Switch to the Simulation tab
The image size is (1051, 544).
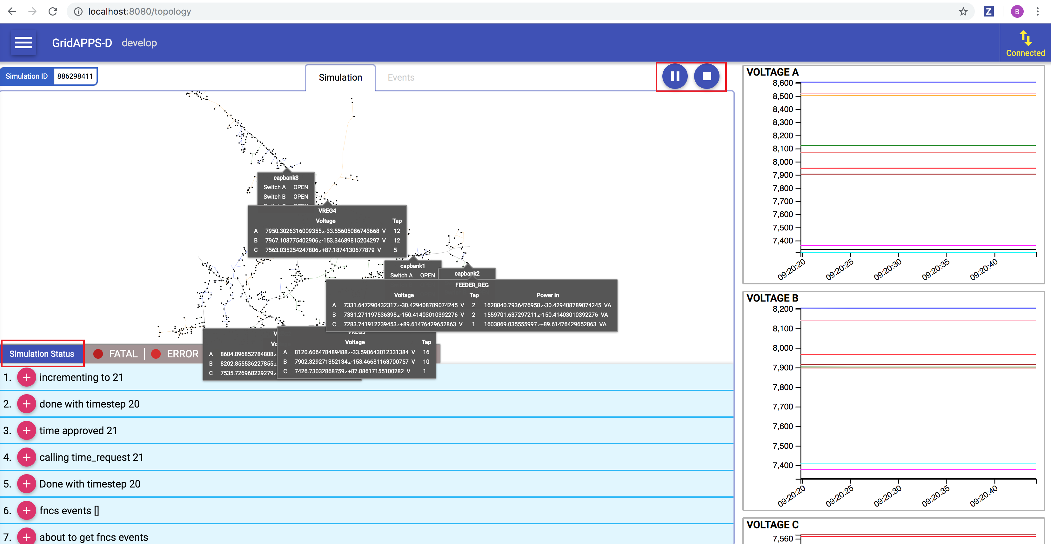(x=340, y=77)
